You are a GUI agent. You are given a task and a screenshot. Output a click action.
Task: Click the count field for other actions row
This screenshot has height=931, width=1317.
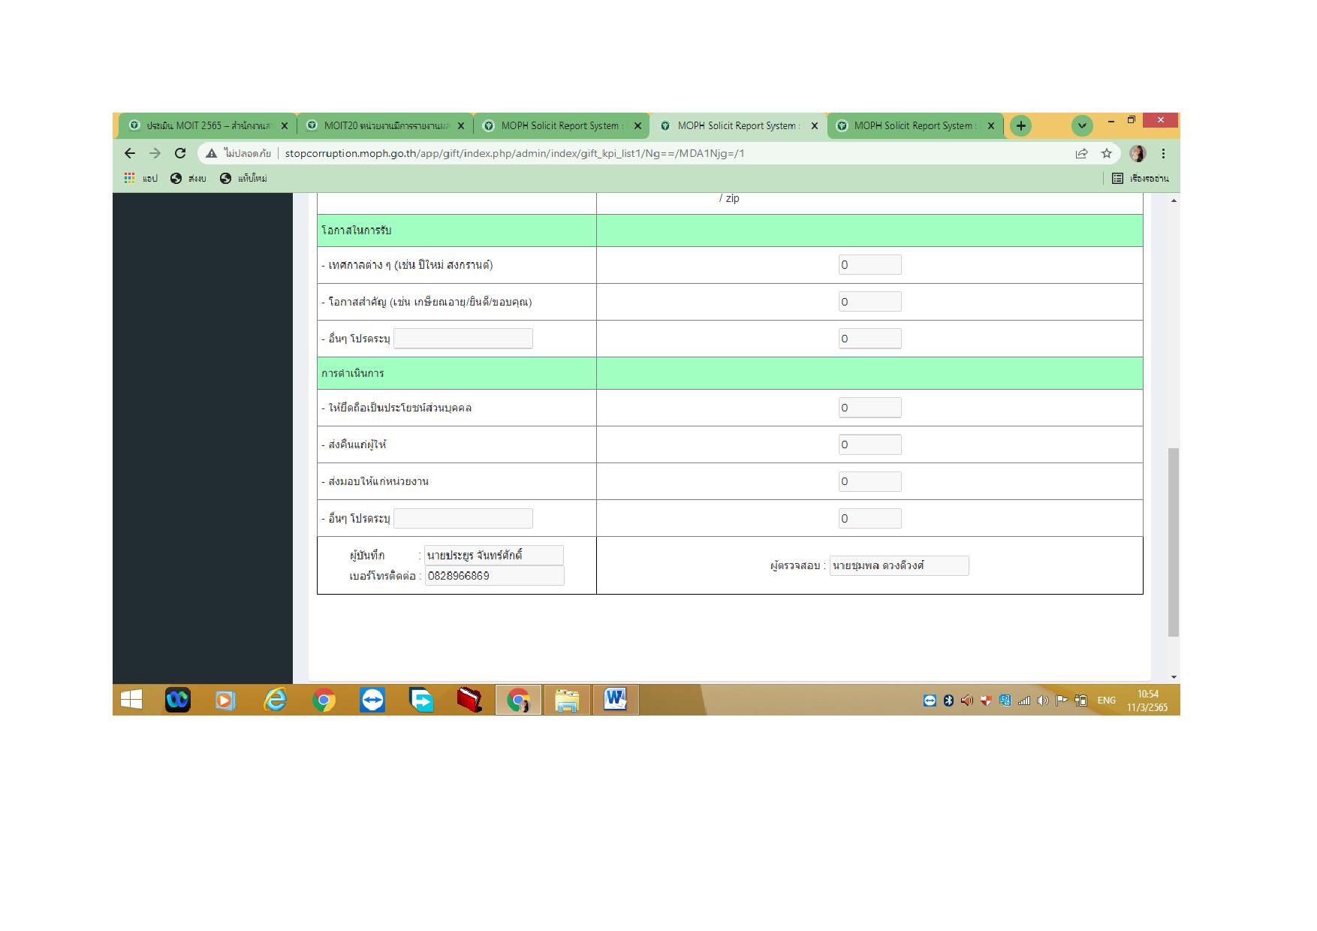(869, 518)
